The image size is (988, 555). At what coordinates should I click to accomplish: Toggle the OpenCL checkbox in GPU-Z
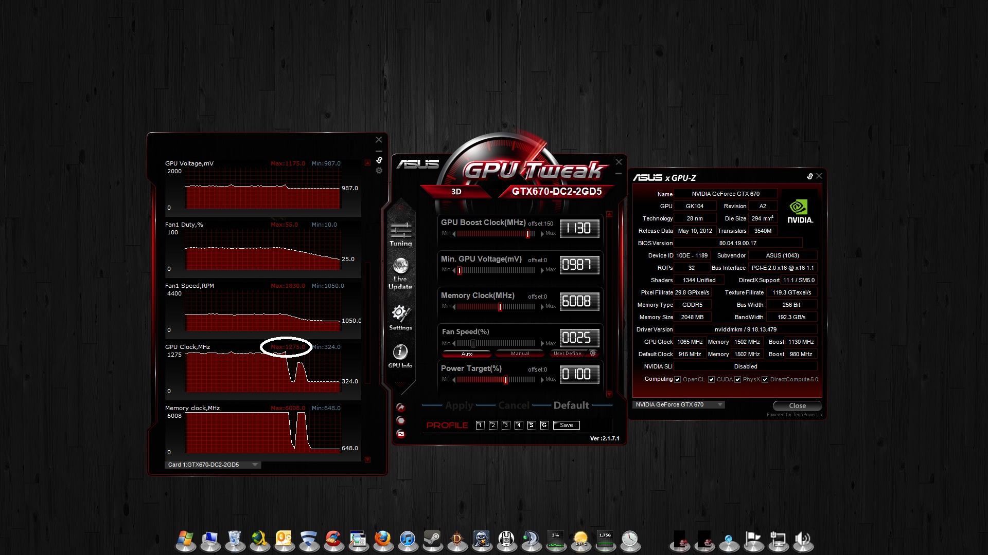click(678, 380)
